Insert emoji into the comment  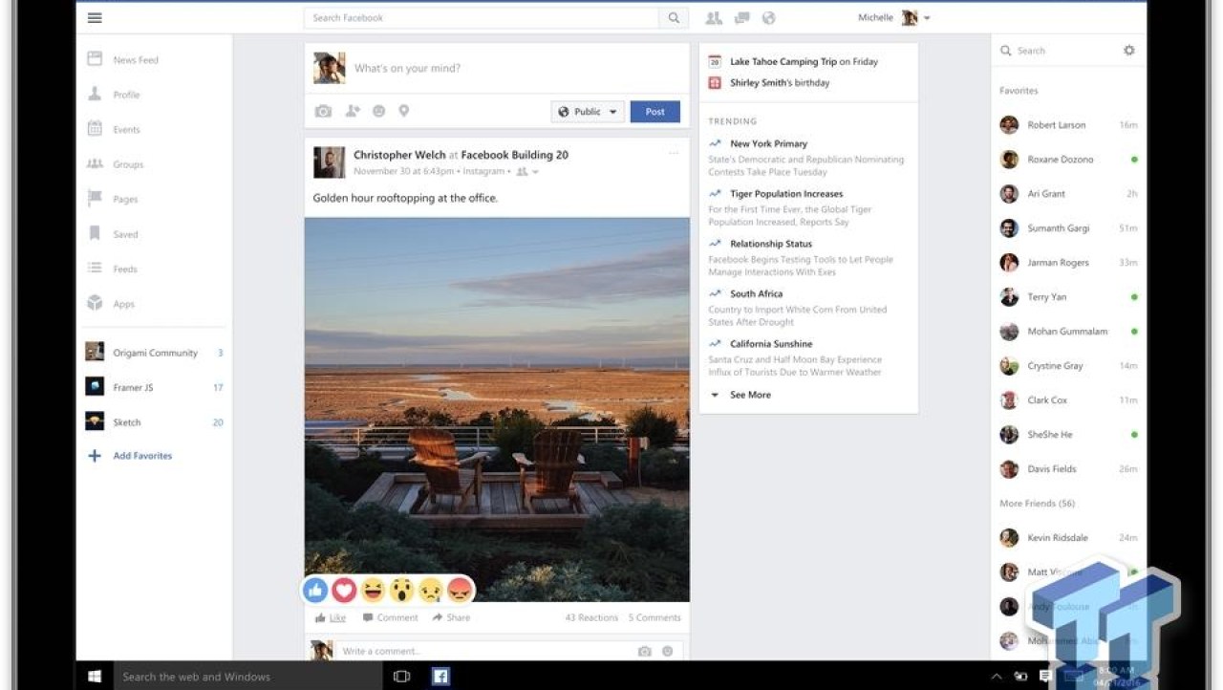tap(667, 652)
